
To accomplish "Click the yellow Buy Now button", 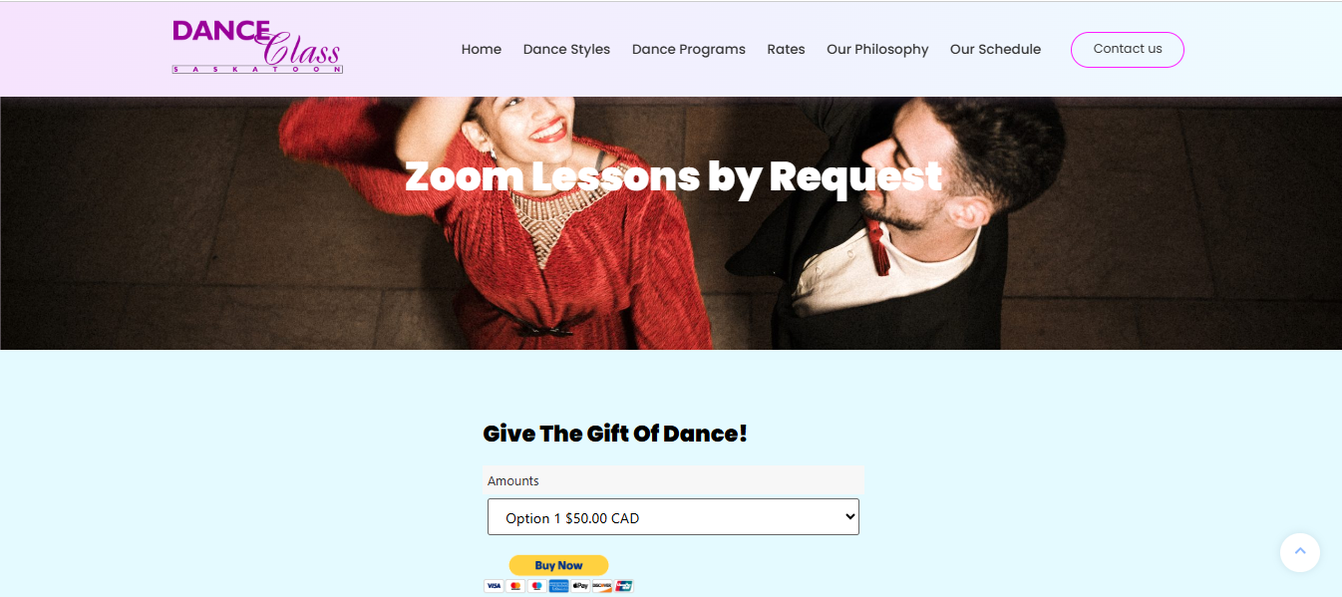I will point(558,565).
